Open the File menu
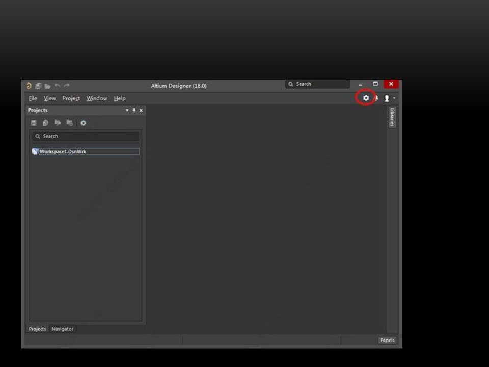 click(x=33, y=98)
